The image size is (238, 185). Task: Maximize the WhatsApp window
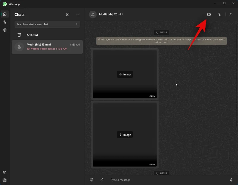pos(224,3)
